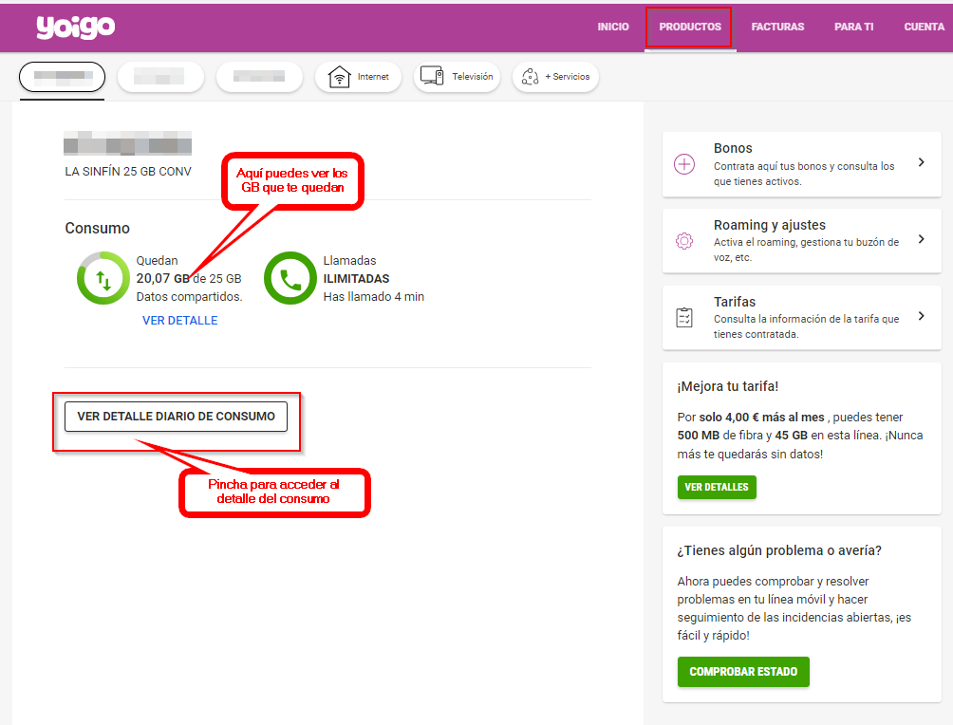Expand Roaming y ajustes chevron arrow
Screen dimensions: 953x725
click(922, 239)
